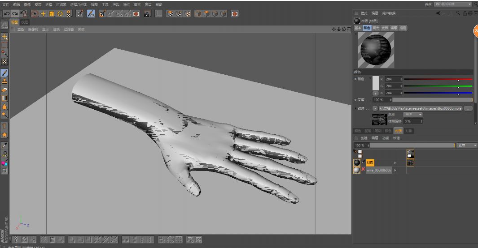
Task: Click the undo-texture icon with checkerboard
Action: 23,14
